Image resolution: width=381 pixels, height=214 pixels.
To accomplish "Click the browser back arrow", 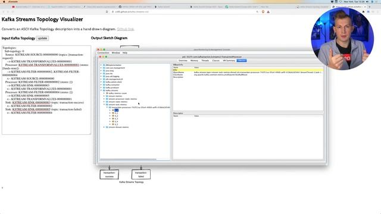I will pyautogui.click(x=4, y=12).
